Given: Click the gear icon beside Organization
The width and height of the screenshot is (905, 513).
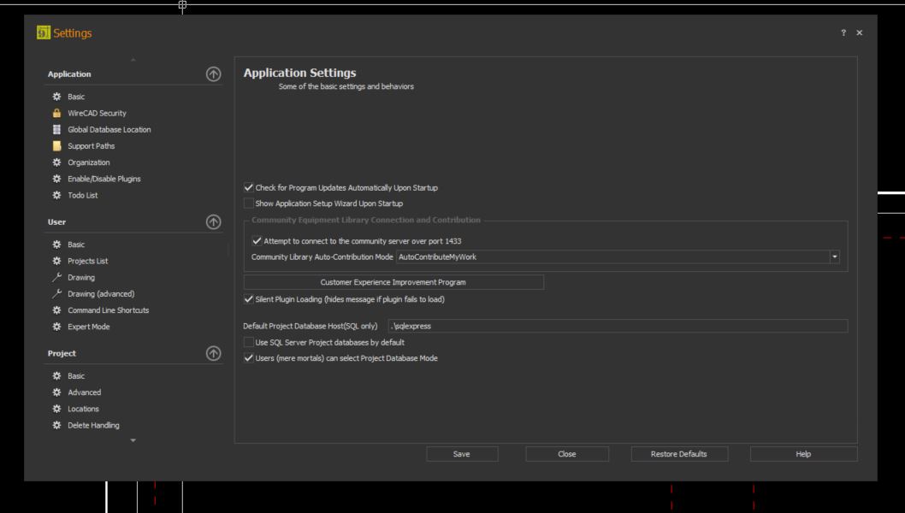Looking at the screenshot, I should [x=56, y=162].
